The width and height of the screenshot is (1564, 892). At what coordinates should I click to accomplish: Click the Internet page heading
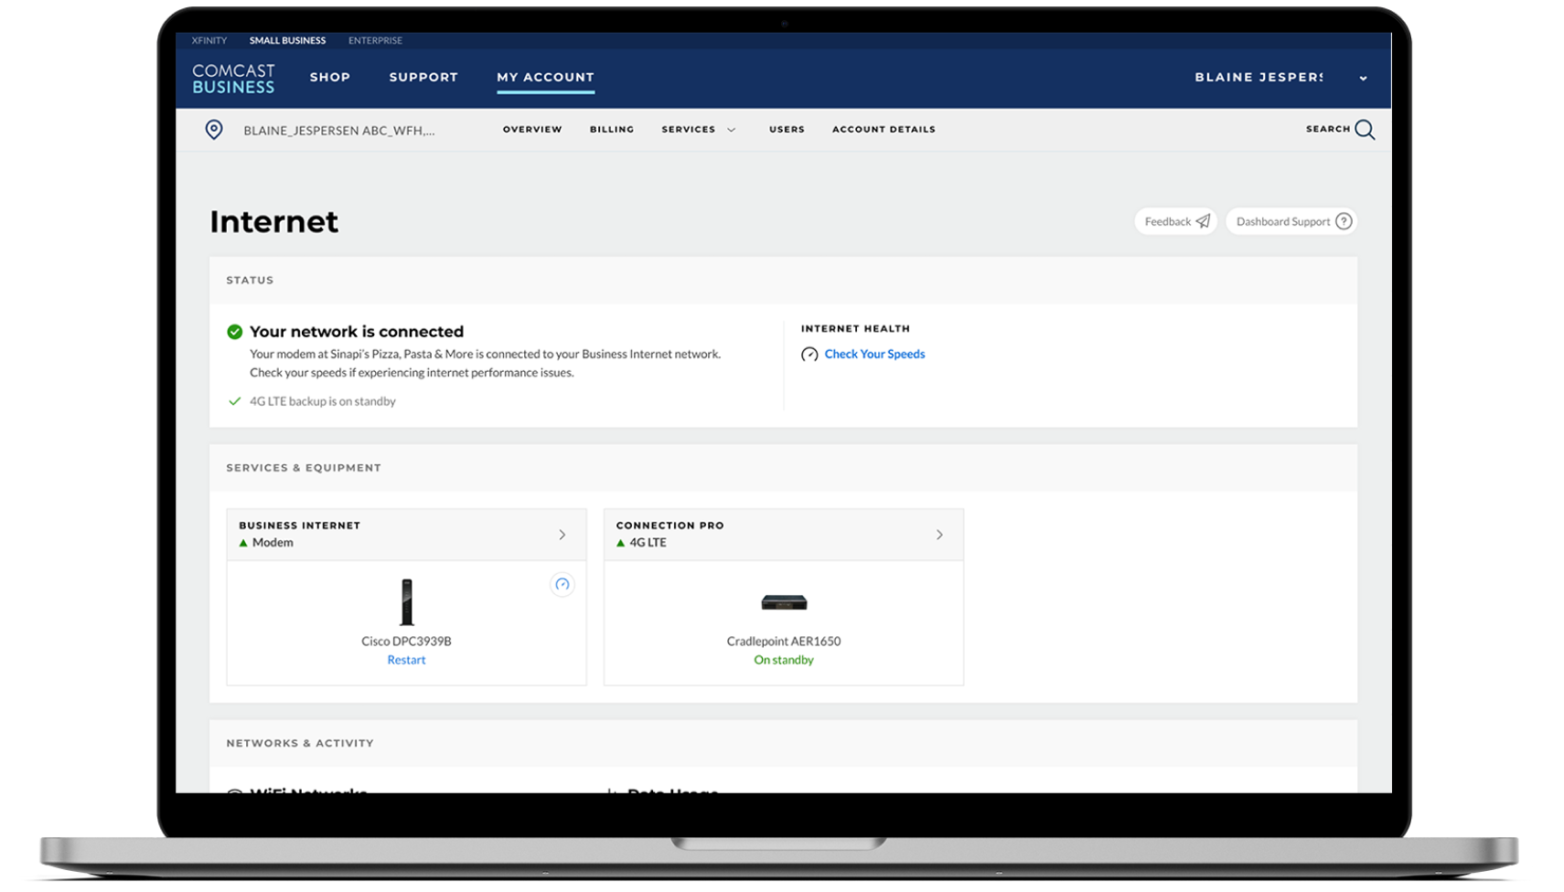[274, 222]
